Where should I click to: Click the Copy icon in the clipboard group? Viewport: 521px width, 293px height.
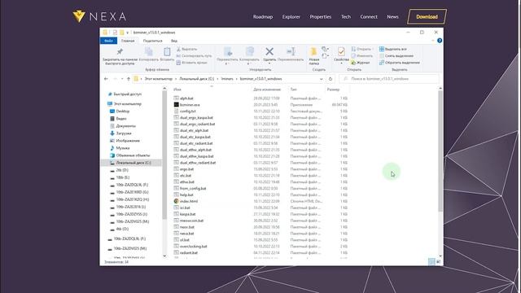pos(148,51)
